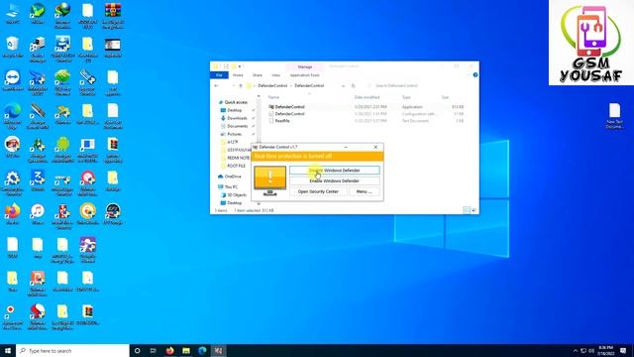Open the View ribbon tab
The height and width of the screenshot is (357, 634).
point(275,75)
